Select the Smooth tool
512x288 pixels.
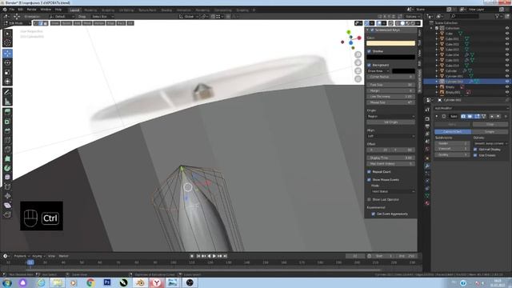click(7, 178)
